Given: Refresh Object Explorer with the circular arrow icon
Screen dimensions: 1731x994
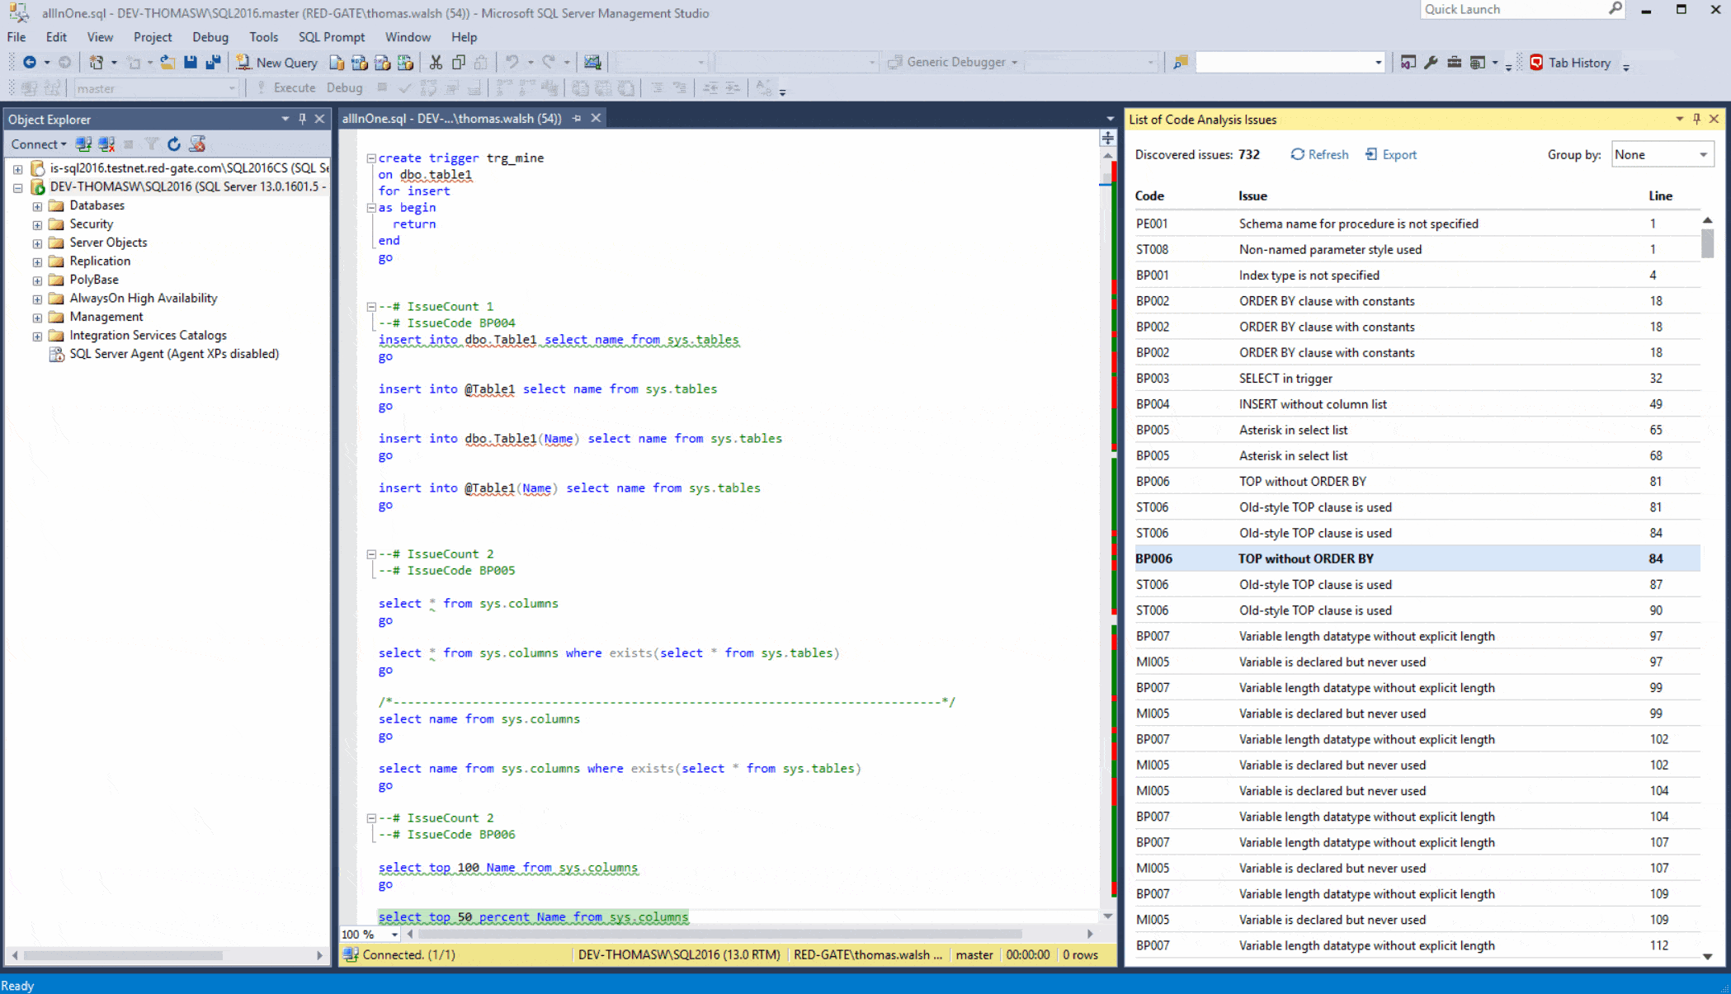Looking at the screenshot, I should (174, 144).
